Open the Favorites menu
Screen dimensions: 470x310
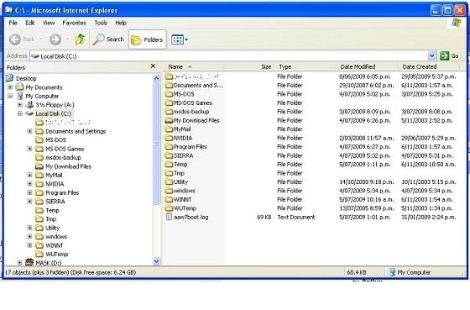click(74, 23)
